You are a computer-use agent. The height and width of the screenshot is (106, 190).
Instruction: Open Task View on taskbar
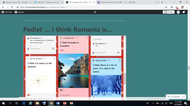click(17, 103)
